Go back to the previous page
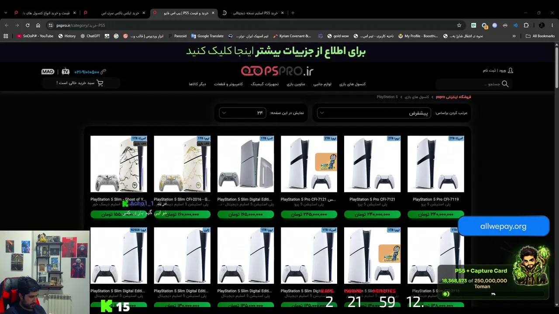 click(7, 25)
